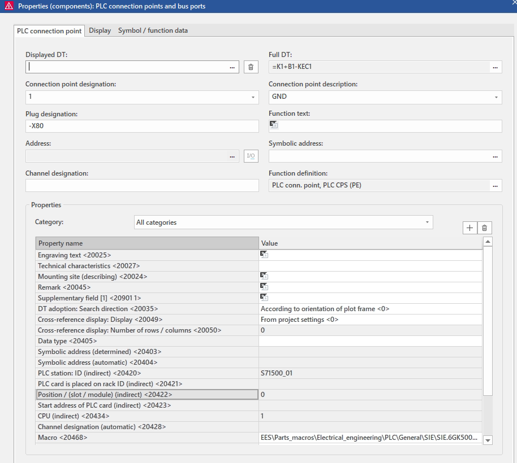Open browse button for Full DT
Screen dimensions: 517x463
point(495,67)
